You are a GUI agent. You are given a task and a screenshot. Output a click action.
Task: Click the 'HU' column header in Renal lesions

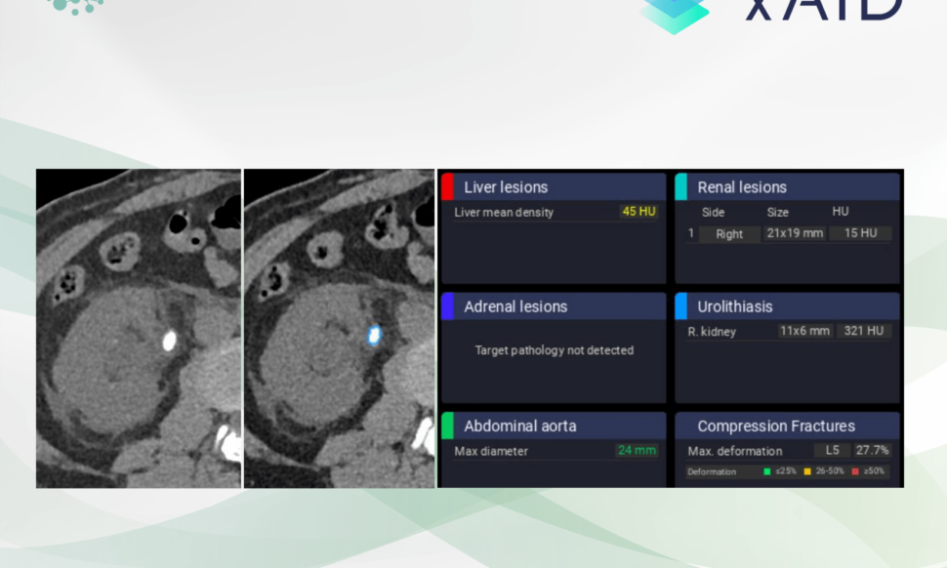[841, 211]
